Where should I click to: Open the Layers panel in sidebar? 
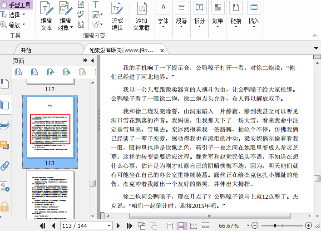click(x=5, y=125)
